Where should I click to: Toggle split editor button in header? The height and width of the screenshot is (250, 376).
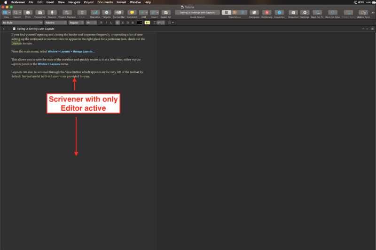click(x=372, y=29)
